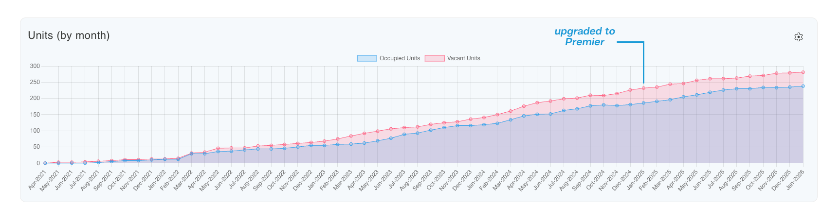Click the "Units (by month)" chart title

tap(69, 35)
